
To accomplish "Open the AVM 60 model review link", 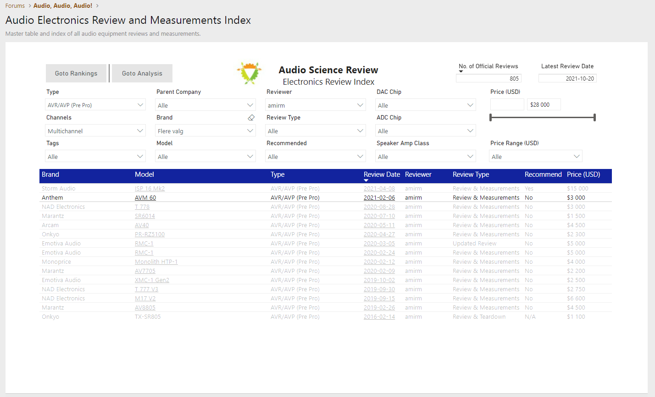I will [145, 198].
